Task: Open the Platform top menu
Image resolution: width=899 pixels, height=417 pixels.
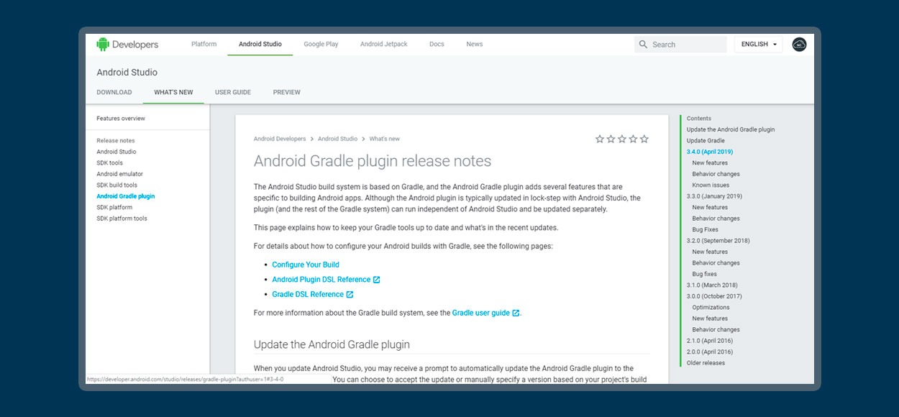Action: pyautogui.click(x=204, y=45)
